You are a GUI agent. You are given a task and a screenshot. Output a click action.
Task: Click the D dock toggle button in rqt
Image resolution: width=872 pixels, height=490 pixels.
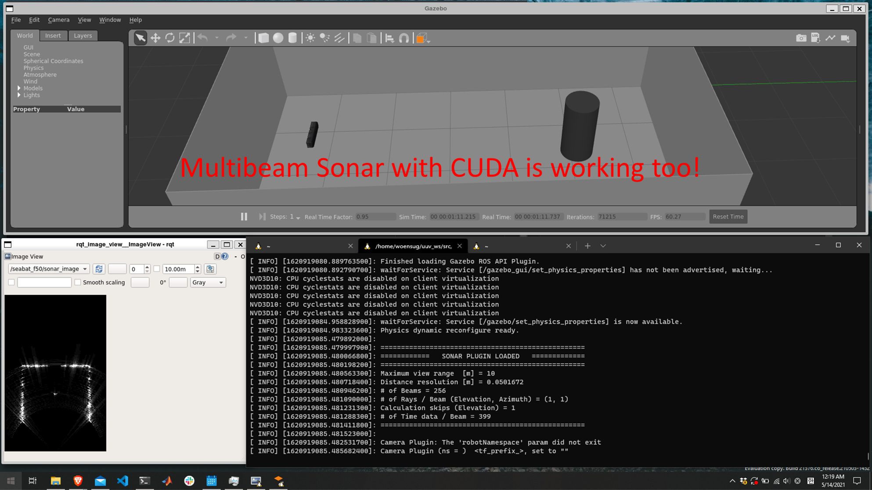217,257
